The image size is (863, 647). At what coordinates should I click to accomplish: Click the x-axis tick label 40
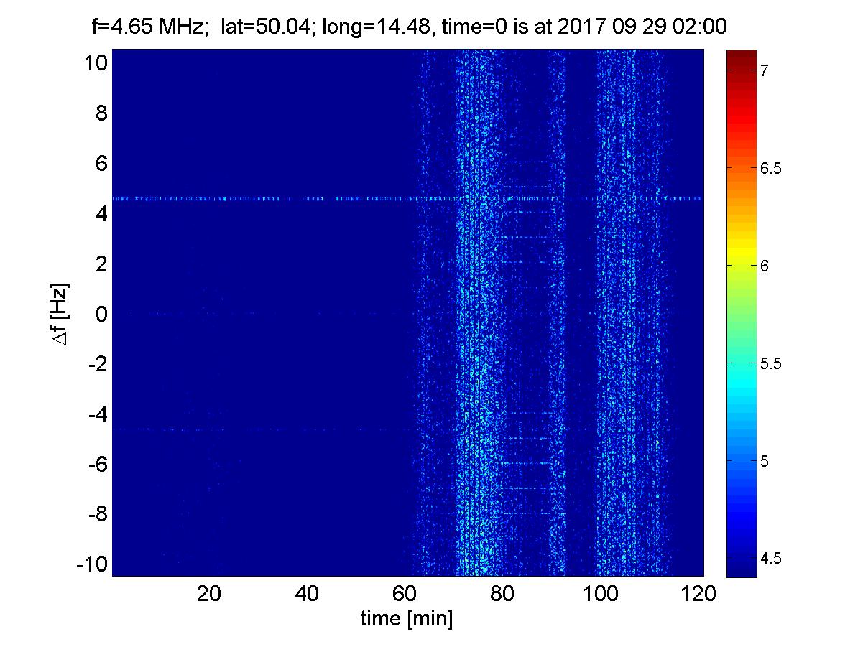click(x=308, y=594)
